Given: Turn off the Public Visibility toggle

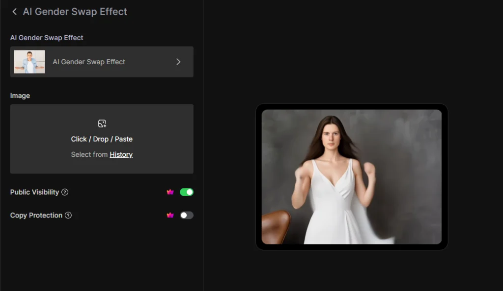Looking at the screenshot, I should pyautogui.click(x=187, y=192).
